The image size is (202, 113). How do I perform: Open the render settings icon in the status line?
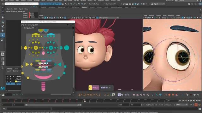pyautogui.click(x=133, y=4)
